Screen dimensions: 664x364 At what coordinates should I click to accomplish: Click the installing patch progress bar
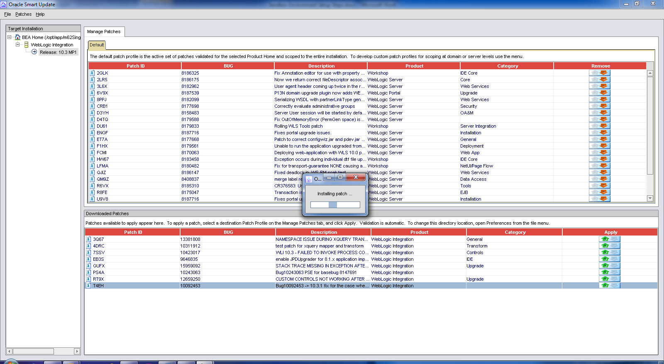pos(335,205)
